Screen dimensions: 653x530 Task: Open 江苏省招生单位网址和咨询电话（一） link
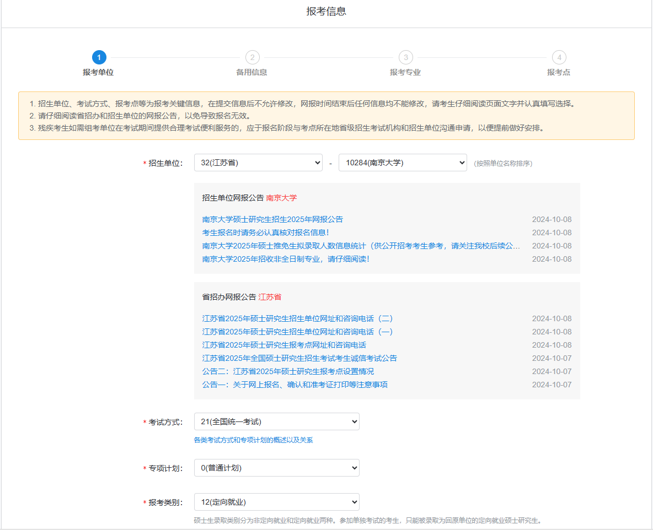click(x=297, y=332)
